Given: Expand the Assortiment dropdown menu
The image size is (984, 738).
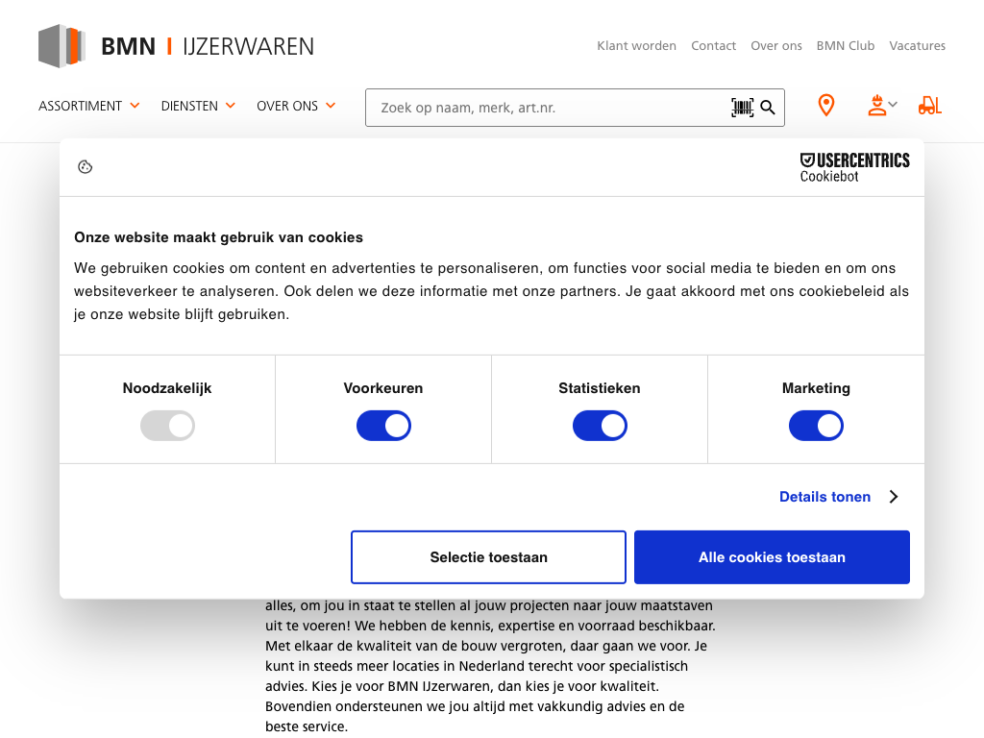Looking at the screenshot, I should point(89,106).
